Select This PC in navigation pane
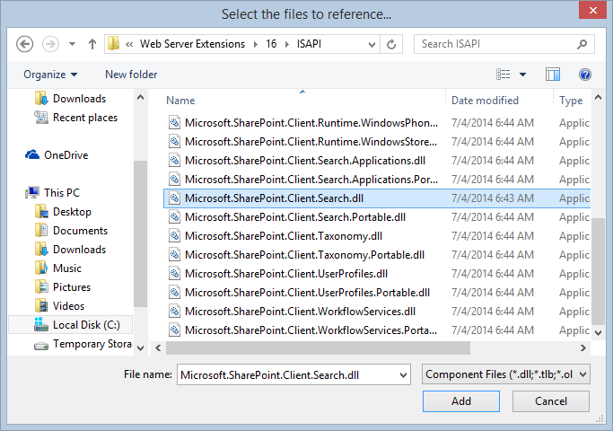The width and height of the screenshot is (613, 431). click(x=52, y=193)
